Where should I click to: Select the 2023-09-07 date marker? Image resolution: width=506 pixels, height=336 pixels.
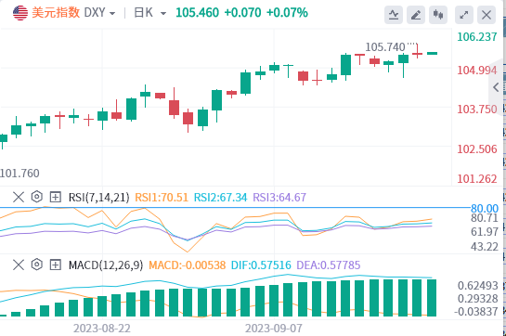click(274, 329)
